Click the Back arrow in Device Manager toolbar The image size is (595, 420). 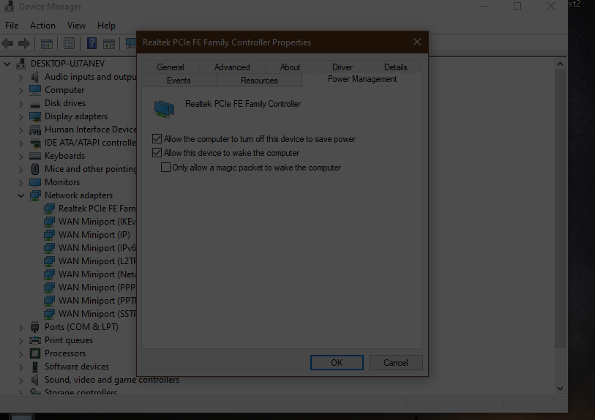click(x=7, y=44)
